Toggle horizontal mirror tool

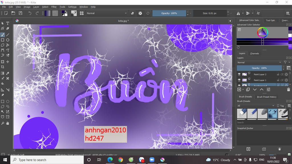pyautogui.click(x=238, y=13)
